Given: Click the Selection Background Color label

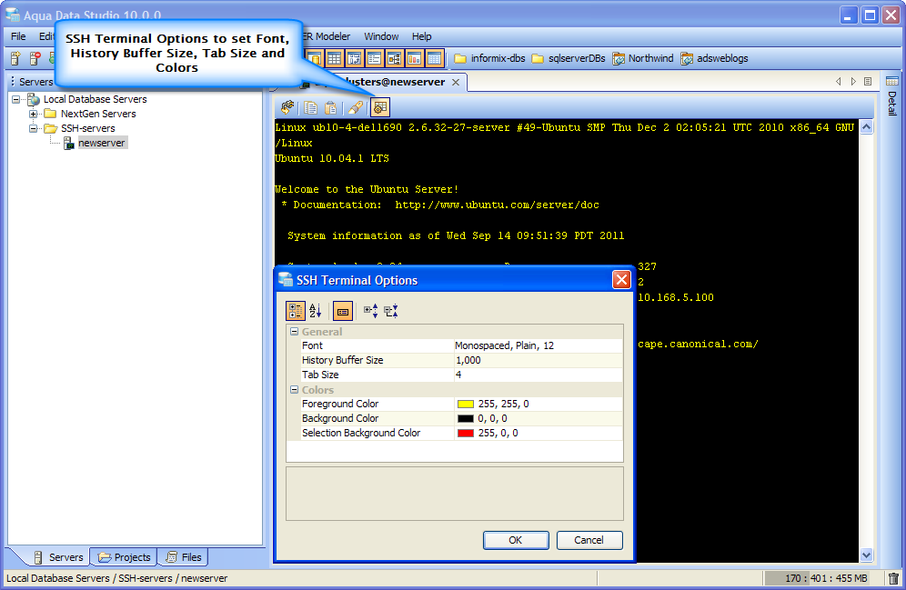Looking at the screenshot, I should (361, 433).
